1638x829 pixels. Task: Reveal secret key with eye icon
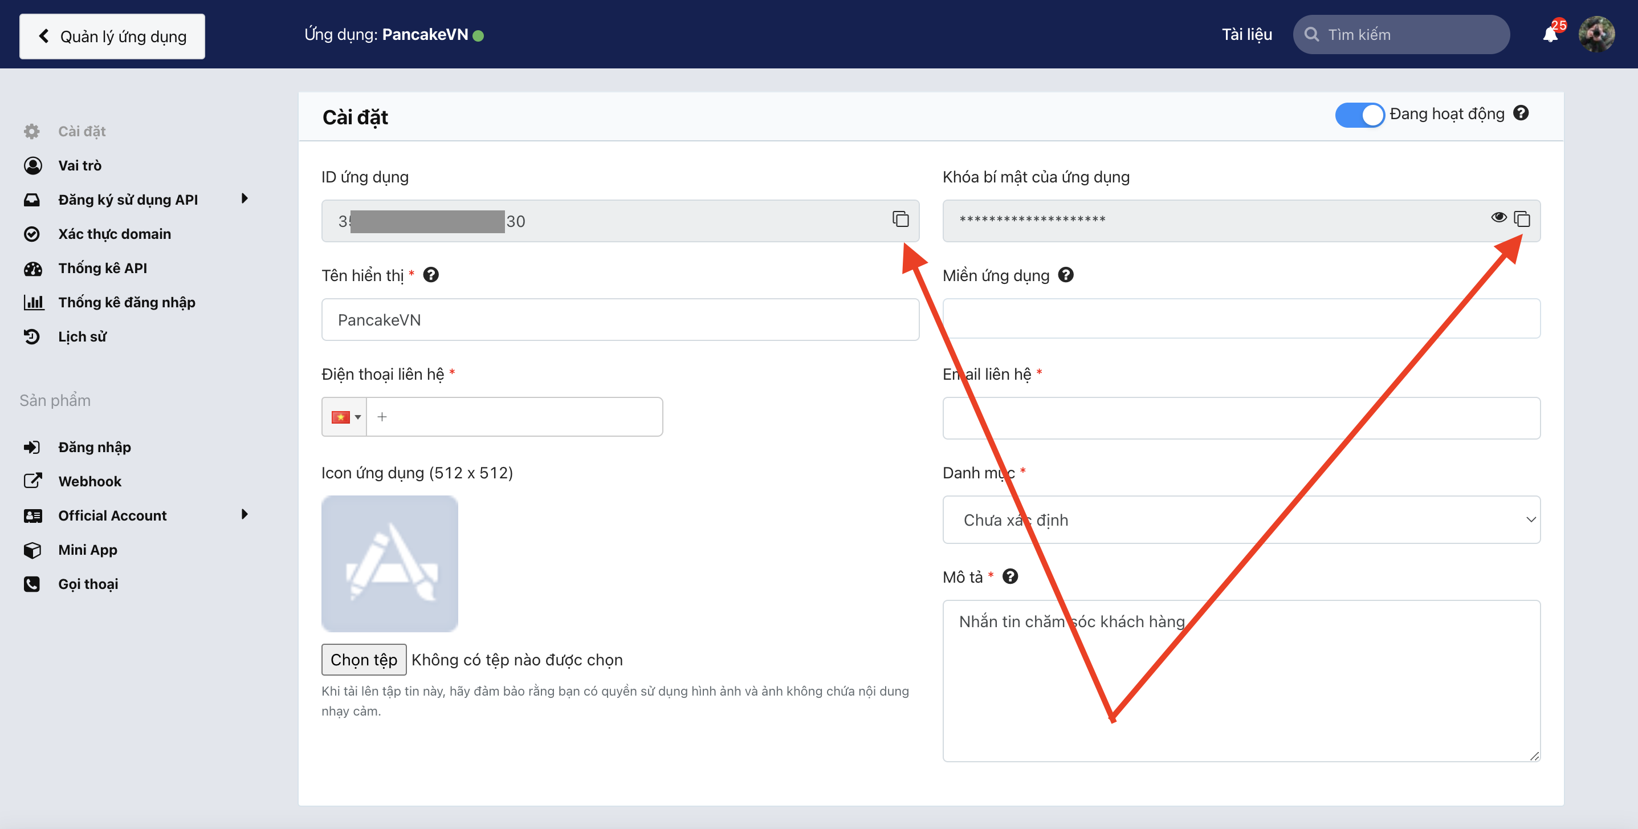tap(1498, 218)
